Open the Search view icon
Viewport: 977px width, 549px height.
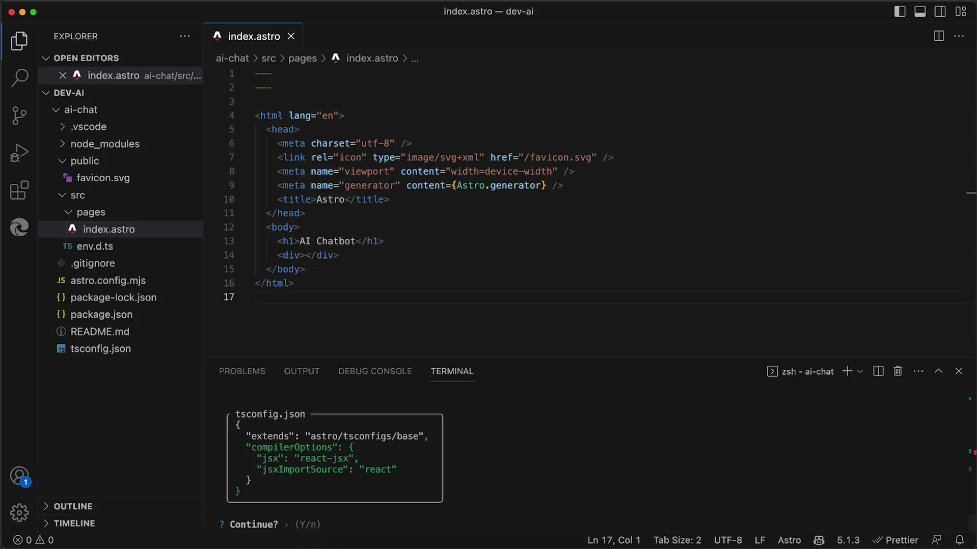[x=19, y=78]
